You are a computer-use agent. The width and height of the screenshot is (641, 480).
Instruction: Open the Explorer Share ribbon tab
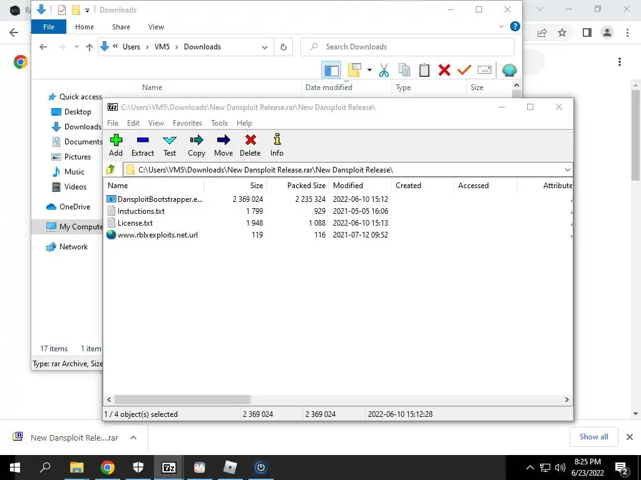tap(121, 27)
